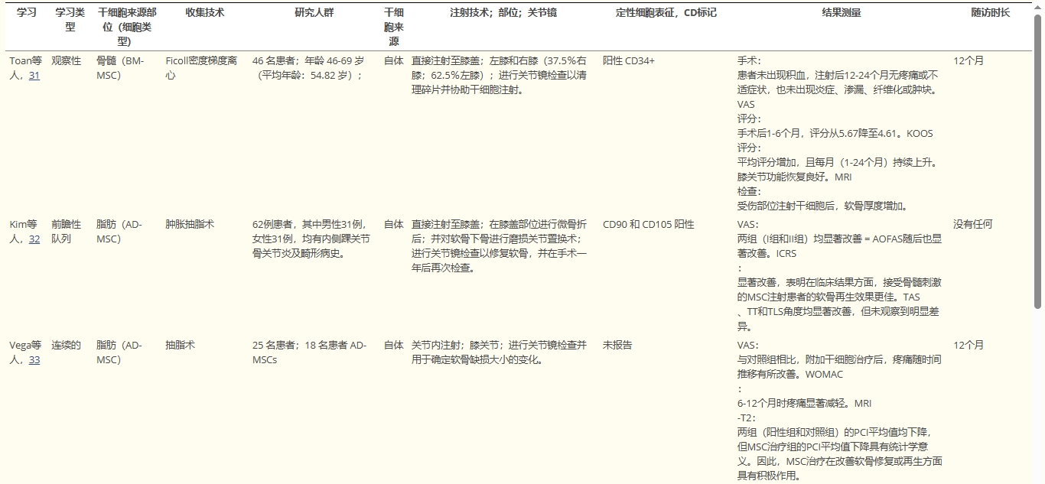The height and width of the screenshot is (484, 1045).
Task: Select the 肿胀抽脂术 cell in Kim's row
Action: point(190,225)
